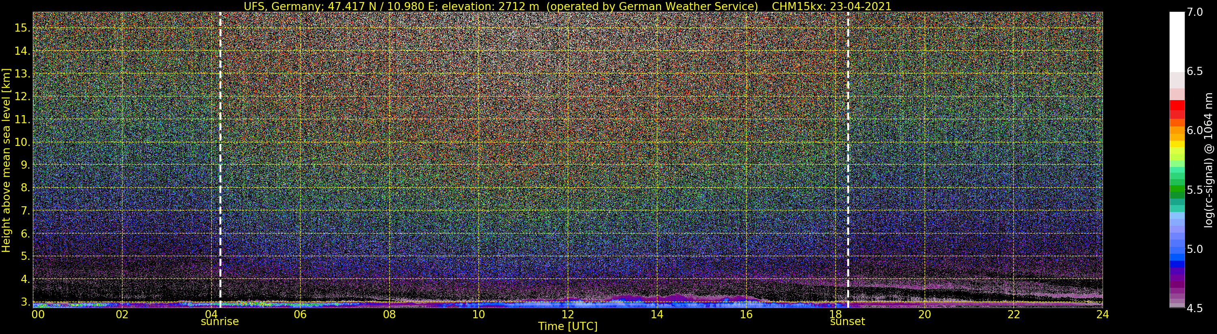Click the 04 time tick label
1217x334 pixels.
[x=211, y=314]
